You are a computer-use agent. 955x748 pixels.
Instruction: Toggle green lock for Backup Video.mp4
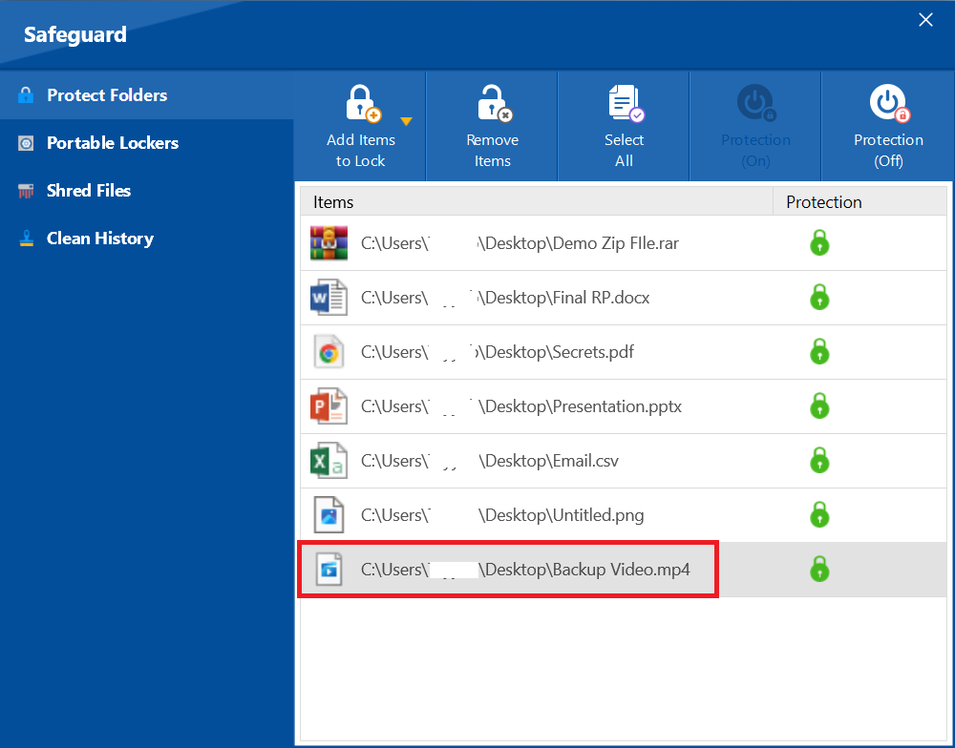[x=818, y=570]
